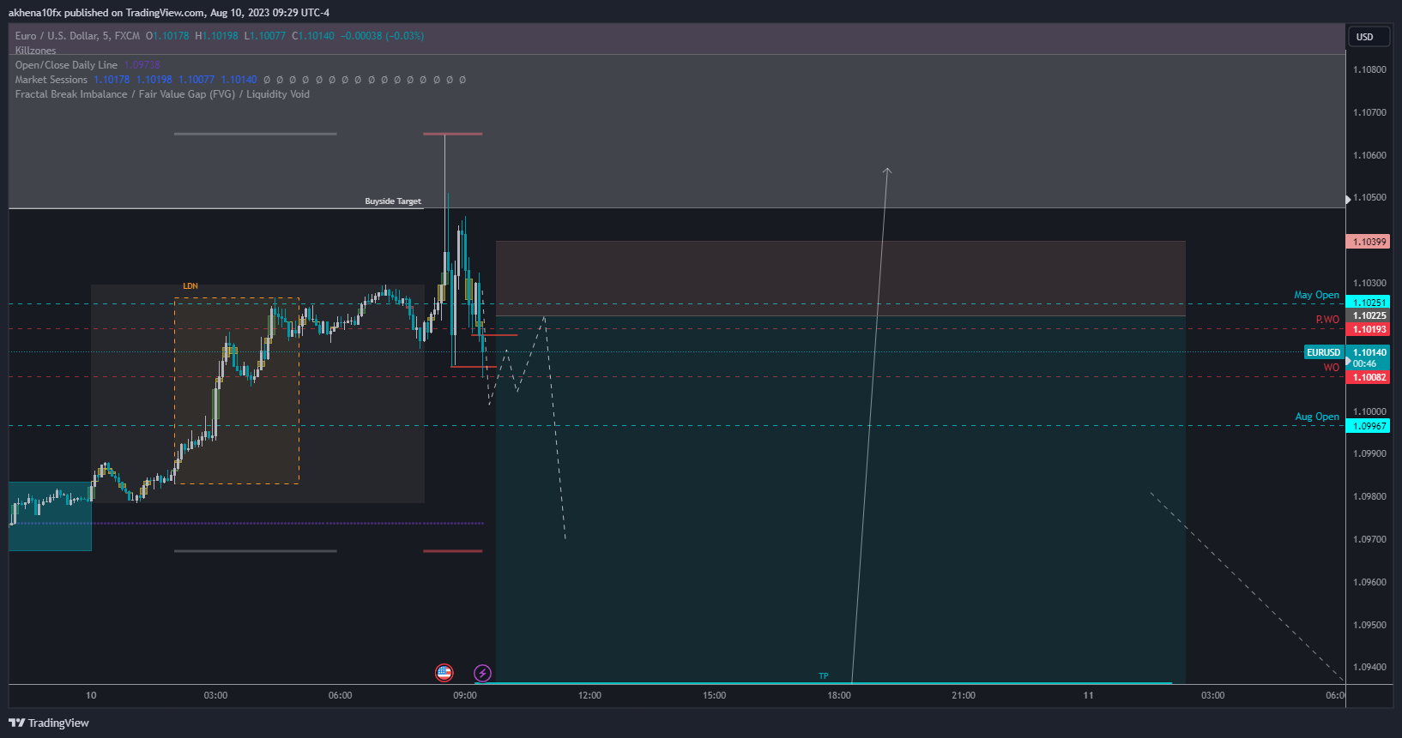Click the Euro / U.S. Dollar symbol title

coord(77,36)
